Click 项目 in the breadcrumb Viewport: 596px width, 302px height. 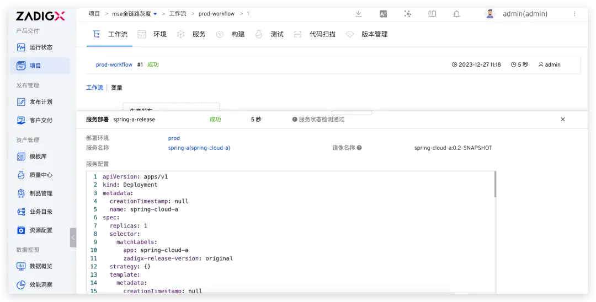[x=94, y=14]
